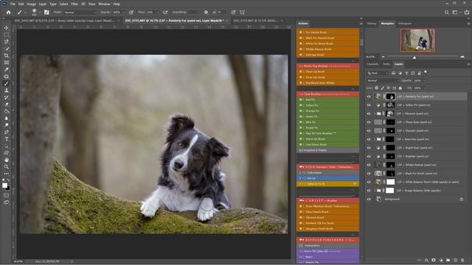The image size is (472, 265).
Task: Open the layer Fill dropdown
Action: pyautogui.click(x=424, y=88)
